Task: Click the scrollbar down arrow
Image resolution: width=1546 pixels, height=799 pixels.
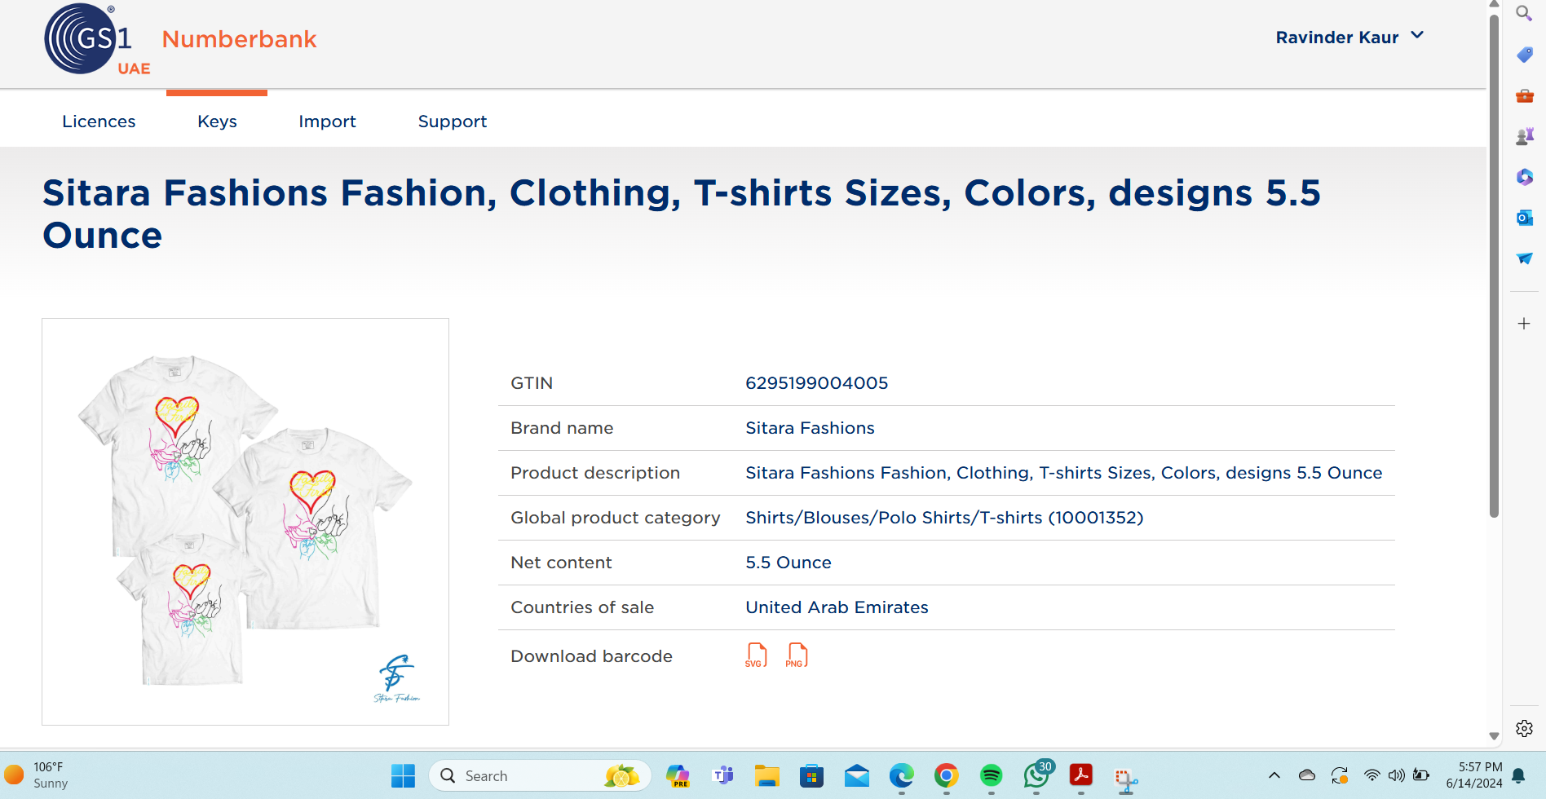Action: pos(1494,736)
